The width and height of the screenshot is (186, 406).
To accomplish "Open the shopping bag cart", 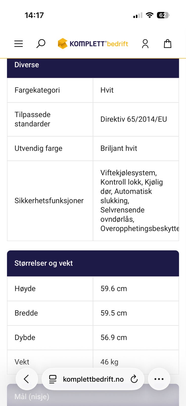I will click(168, 44).
